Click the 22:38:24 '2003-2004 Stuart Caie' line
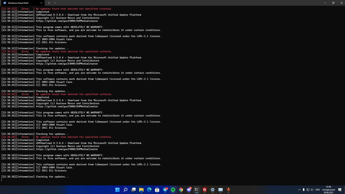 coord(37,82)
